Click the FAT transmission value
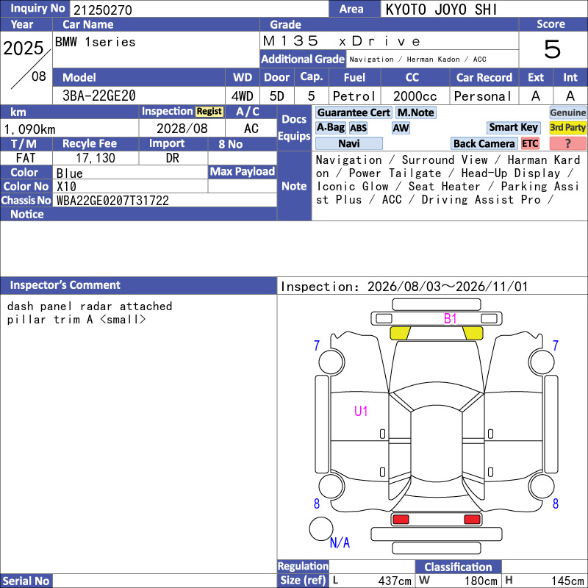588x588 pixels. 26,158
